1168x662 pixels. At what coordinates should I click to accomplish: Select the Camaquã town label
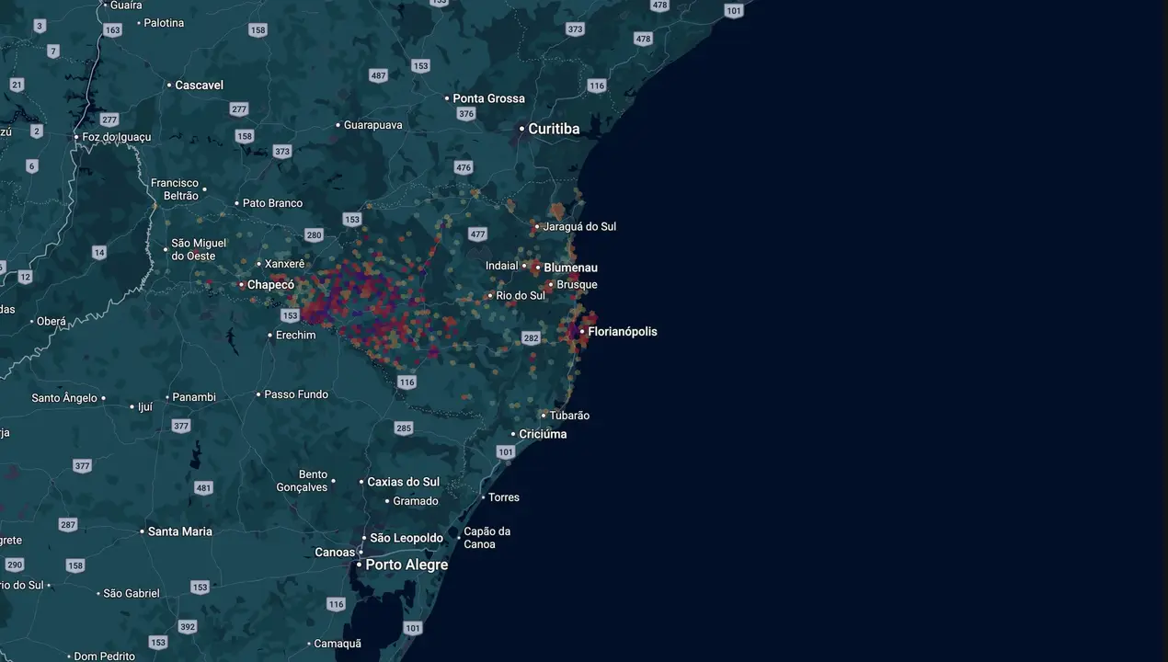coord(338,644)
